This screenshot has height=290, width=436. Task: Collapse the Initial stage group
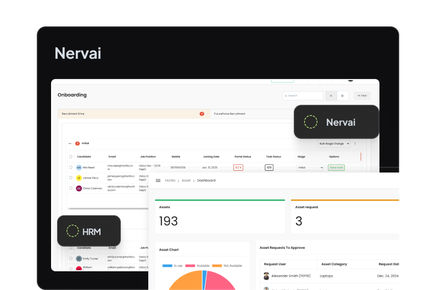[70, 143]
